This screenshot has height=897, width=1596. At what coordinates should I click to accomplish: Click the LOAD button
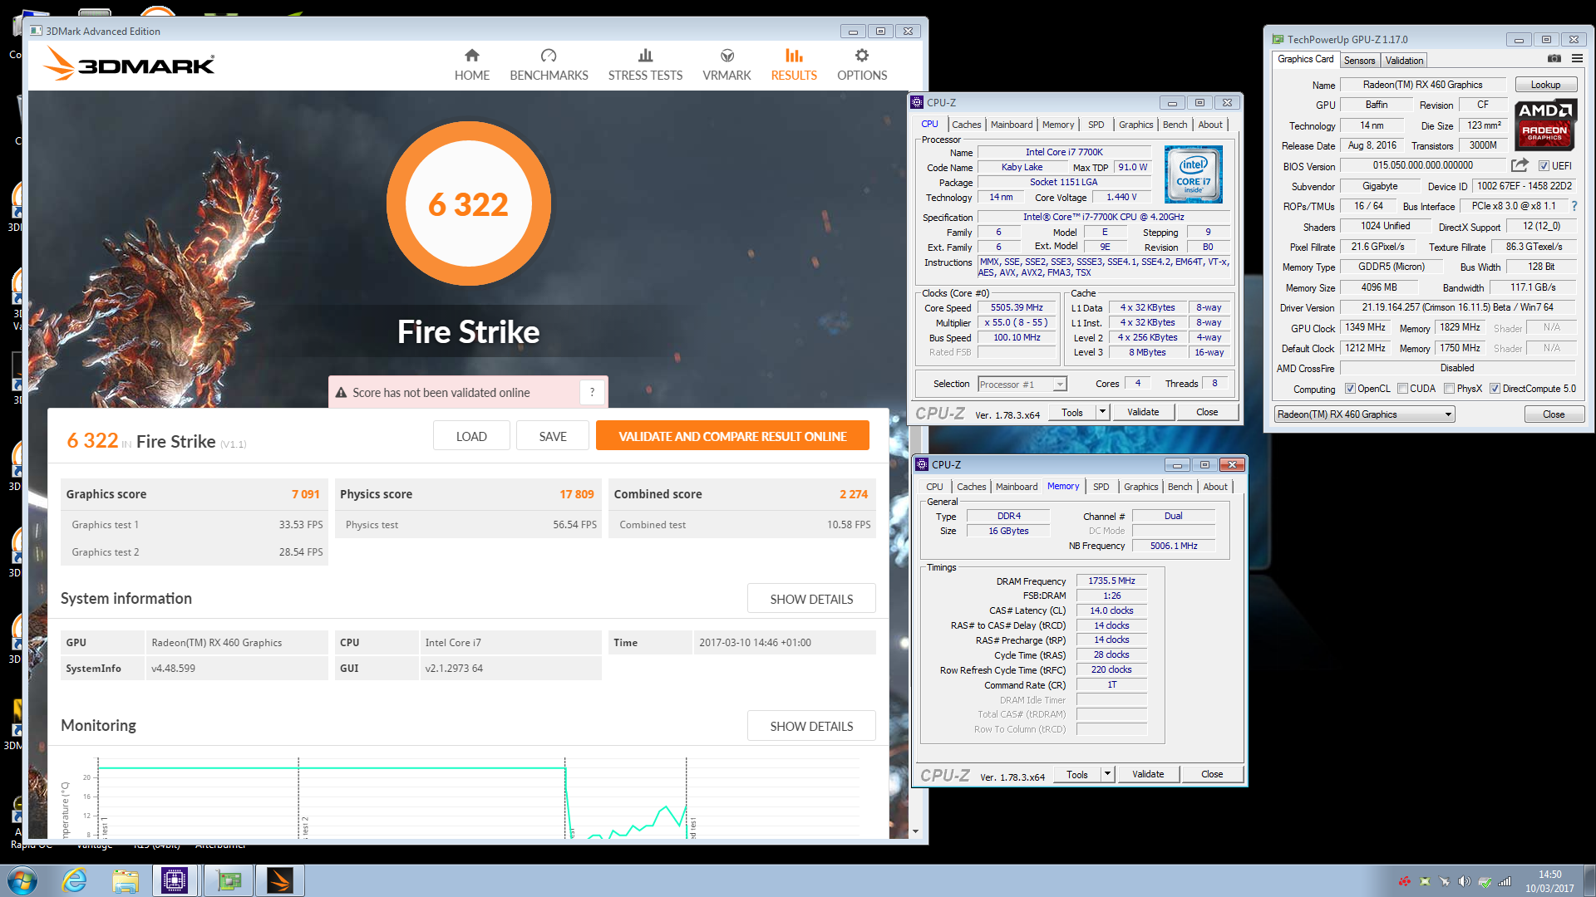pyautogui.click(x=471, y=436)
